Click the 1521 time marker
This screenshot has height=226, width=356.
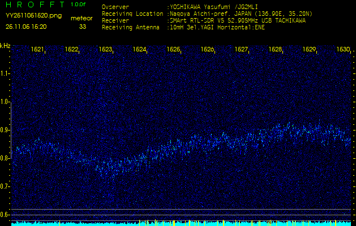pyautogui.click(x=37, y=50)
